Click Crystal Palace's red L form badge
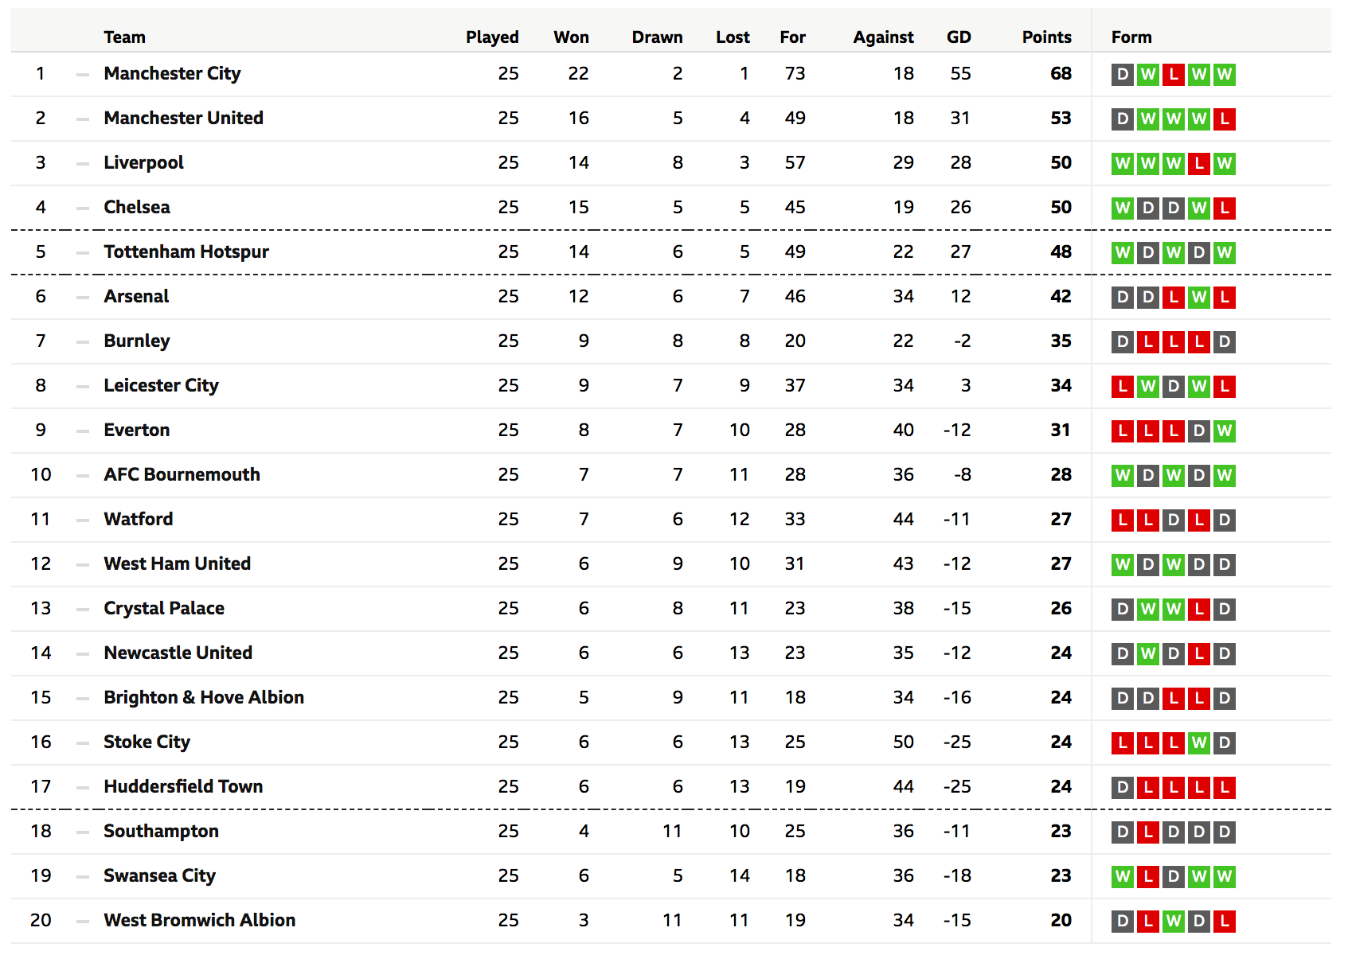1352x955 pixels. [1198, 610]
